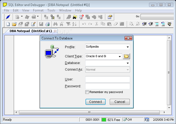Image resolution: width=176 pixels, height=124 pixels.
Task: Click the printer icon
Action: click(x=48, y=24)
